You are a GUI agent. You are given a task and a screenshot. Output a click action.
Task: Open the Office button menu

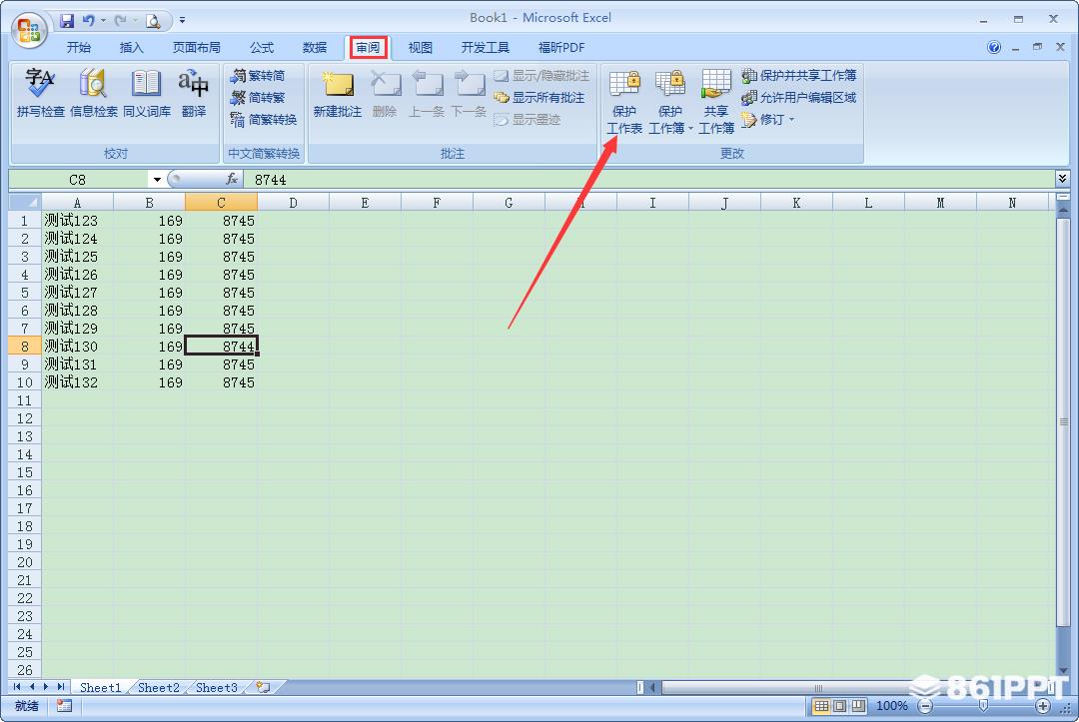(x=28, y=30)
